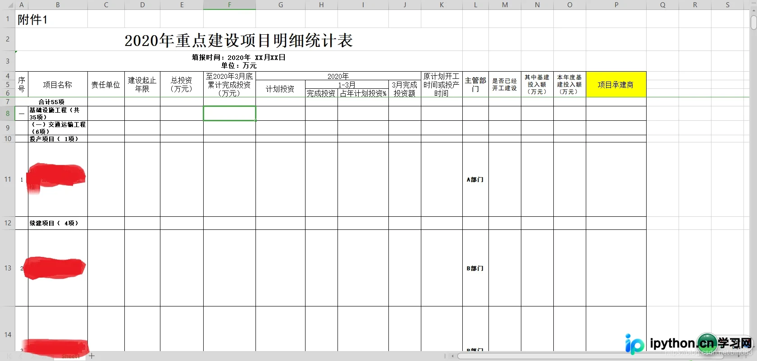Click the 原计划开工时间或投产时间 header cell
Image resolution: width=757 pixels, height=361 pixels.
442,84
